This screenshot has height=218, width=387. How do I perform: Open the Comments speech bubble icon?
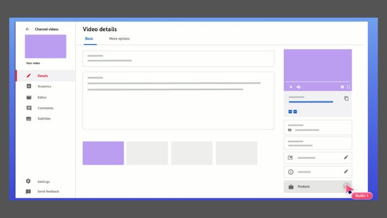pos(29,108)
